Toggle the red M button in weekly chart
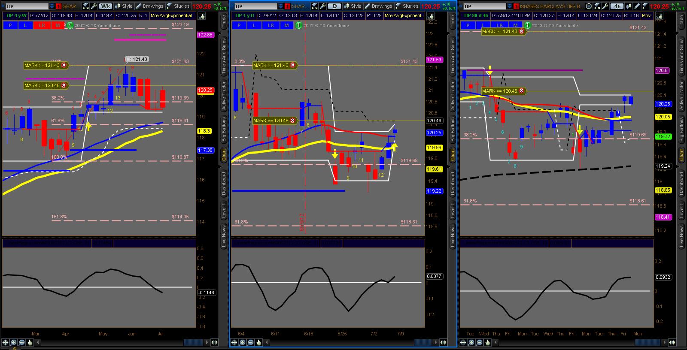Image resolution: width=687 pixels, height=350 pixels. point(58,25)
